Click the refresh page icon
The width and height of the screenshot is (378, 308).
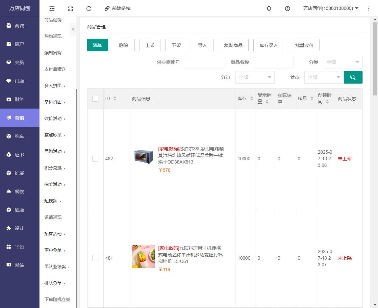click(88, 9)
